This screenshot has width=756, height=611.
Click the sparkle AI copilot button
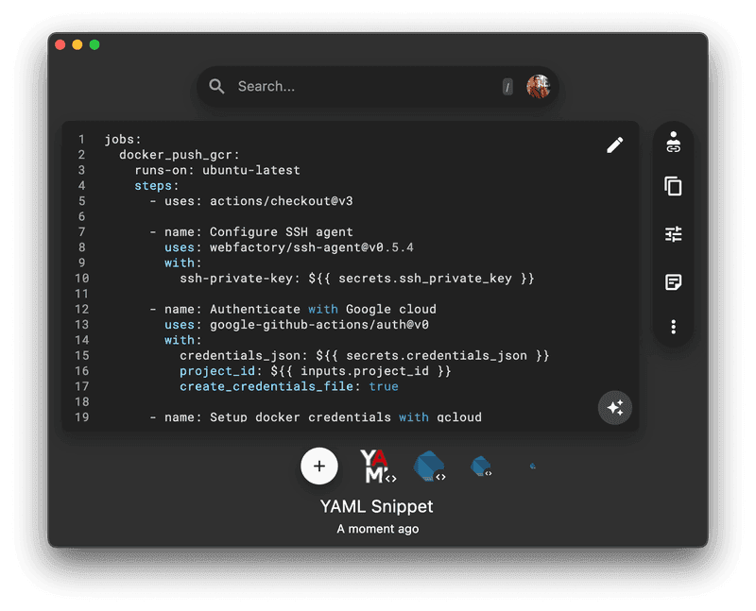(x=615, y=408)
